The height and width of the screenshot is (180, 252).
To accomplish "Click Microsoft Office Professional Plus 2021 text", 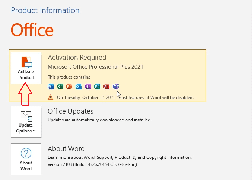I will pyautogui.click(x=95, y=67).
